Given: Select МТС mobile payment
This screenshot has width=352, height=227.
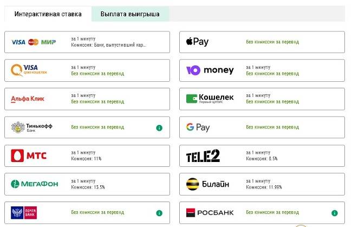Looking at the screenshot, I should [x=87, y=156].
